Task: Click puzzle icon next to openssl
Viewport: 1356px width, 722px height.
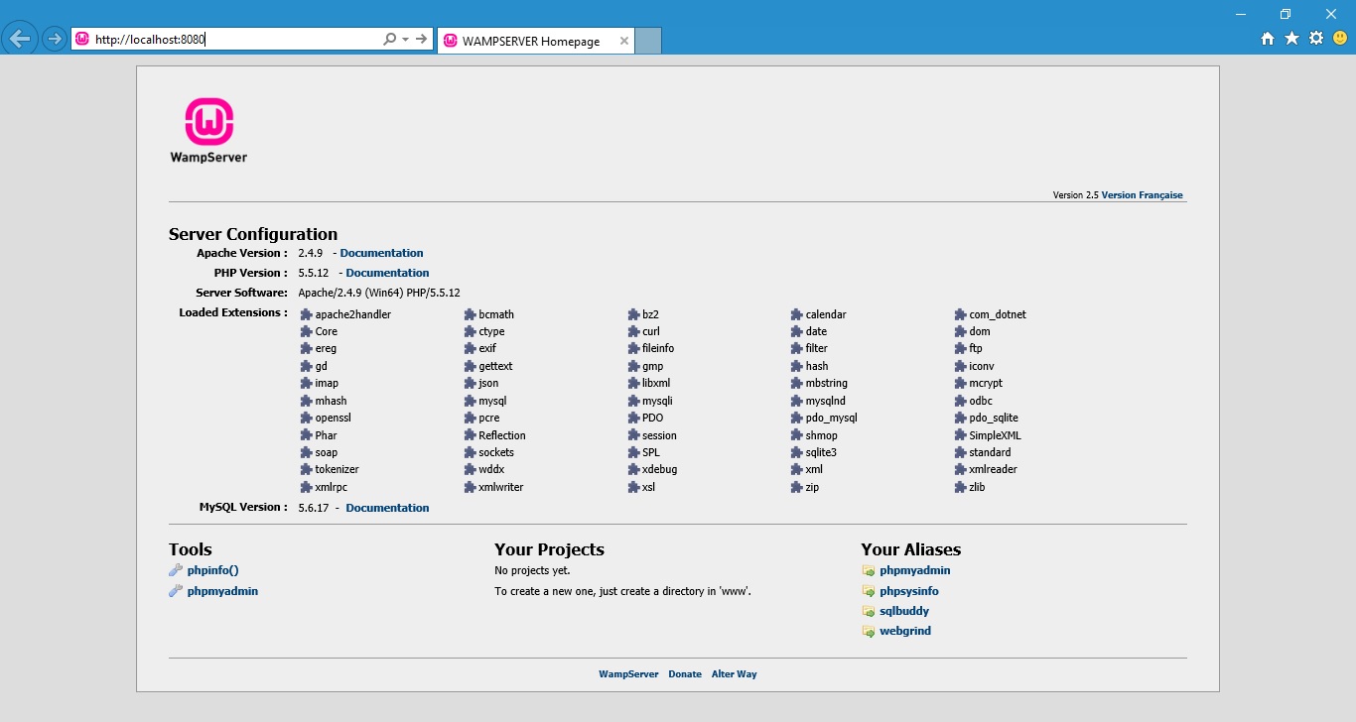Action: pyautogui.click(x=306, y=418)
